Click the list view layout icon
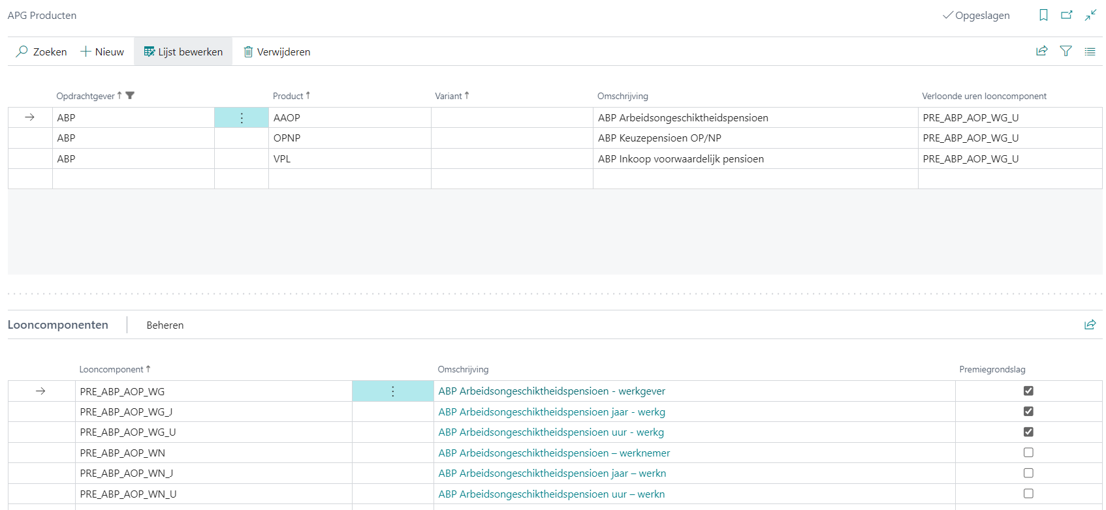This screenshot has width=1106, height=510. pos(1090,52)
